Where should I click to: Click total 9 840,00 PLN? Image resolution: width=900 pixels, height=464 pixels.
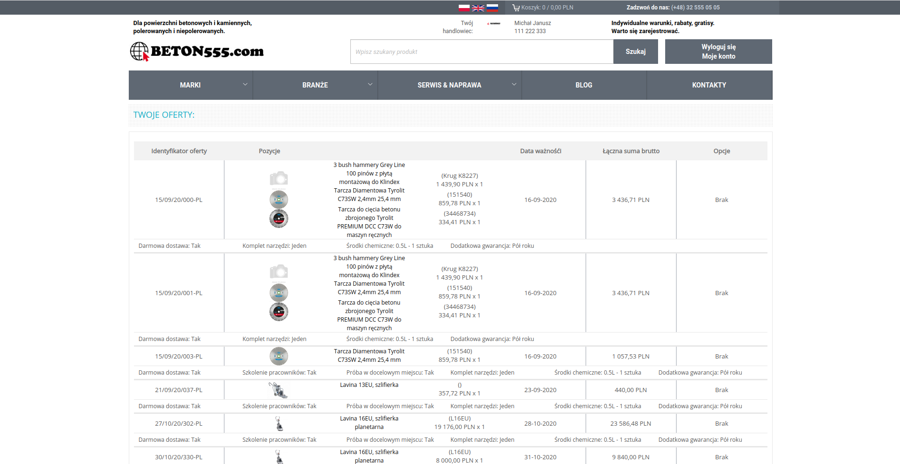(631, 457)
